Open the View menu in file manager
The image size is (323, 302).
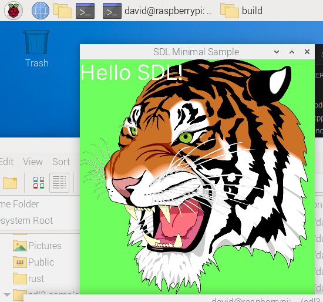(33, 162)
